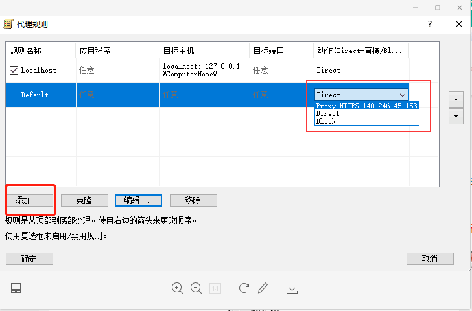Viewport: 472px width, 311px height.
Task: Click the 1:1 actual size icon
Action: 215,288
